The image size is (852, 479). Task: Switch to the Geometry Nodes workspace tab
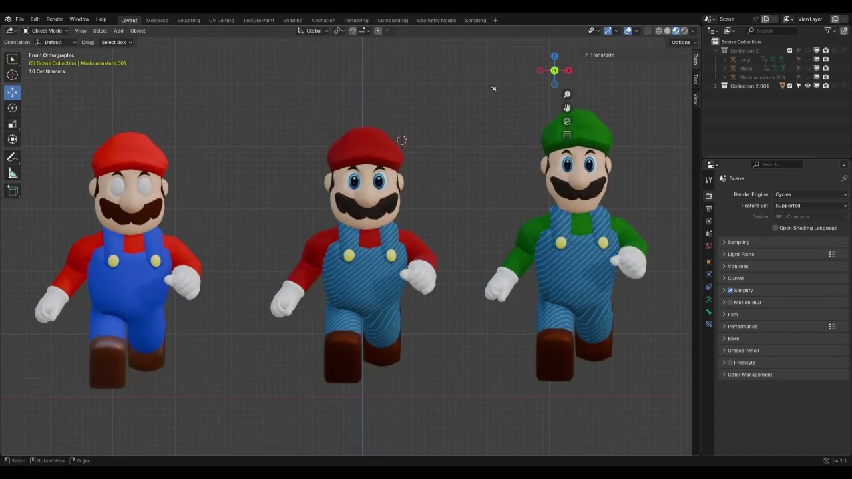[437, 20]
